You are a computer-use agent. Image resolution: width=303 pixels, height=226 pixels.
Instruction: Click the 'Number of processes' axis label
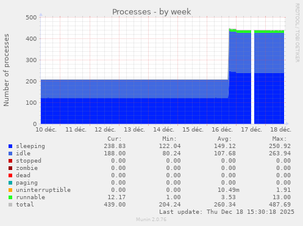point(6,70)
